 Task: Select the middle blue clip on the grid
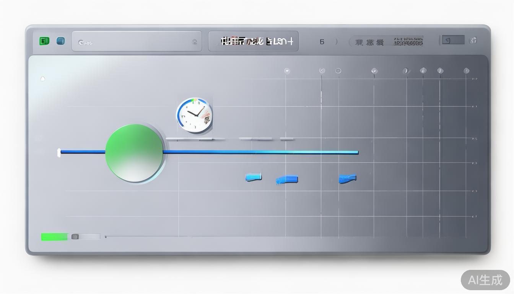[287, 180]
